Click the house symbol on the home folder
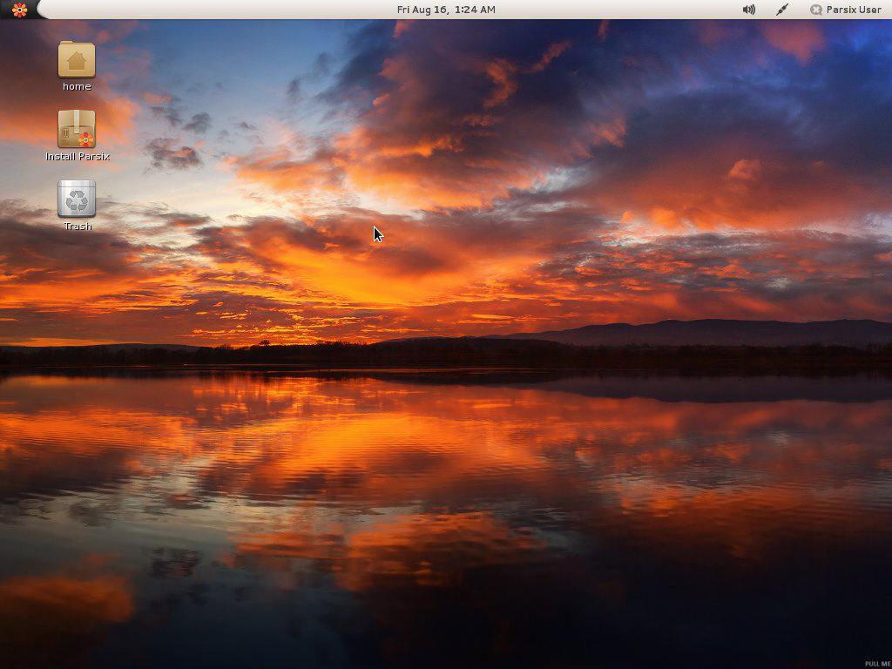The width and height of the screenshot is (892, 669). (77, 61)
